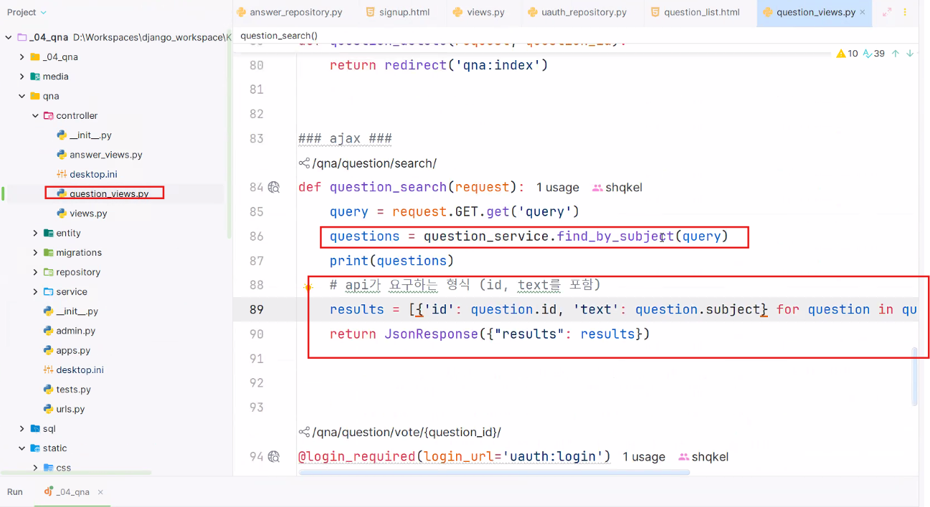Click the Python file icon beside admin.py
Image resolution: width=930 pixels, height=507 pixels.
pyautogui.click(x=48, y=331)
